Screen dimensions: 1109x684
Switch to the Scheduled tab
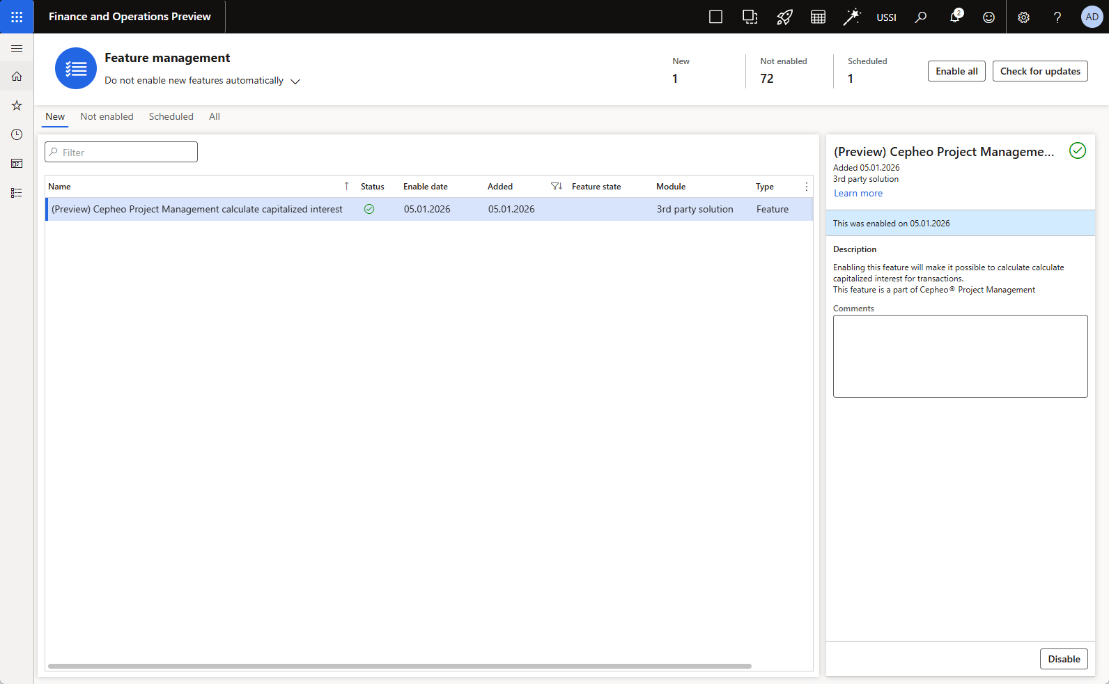171,116
